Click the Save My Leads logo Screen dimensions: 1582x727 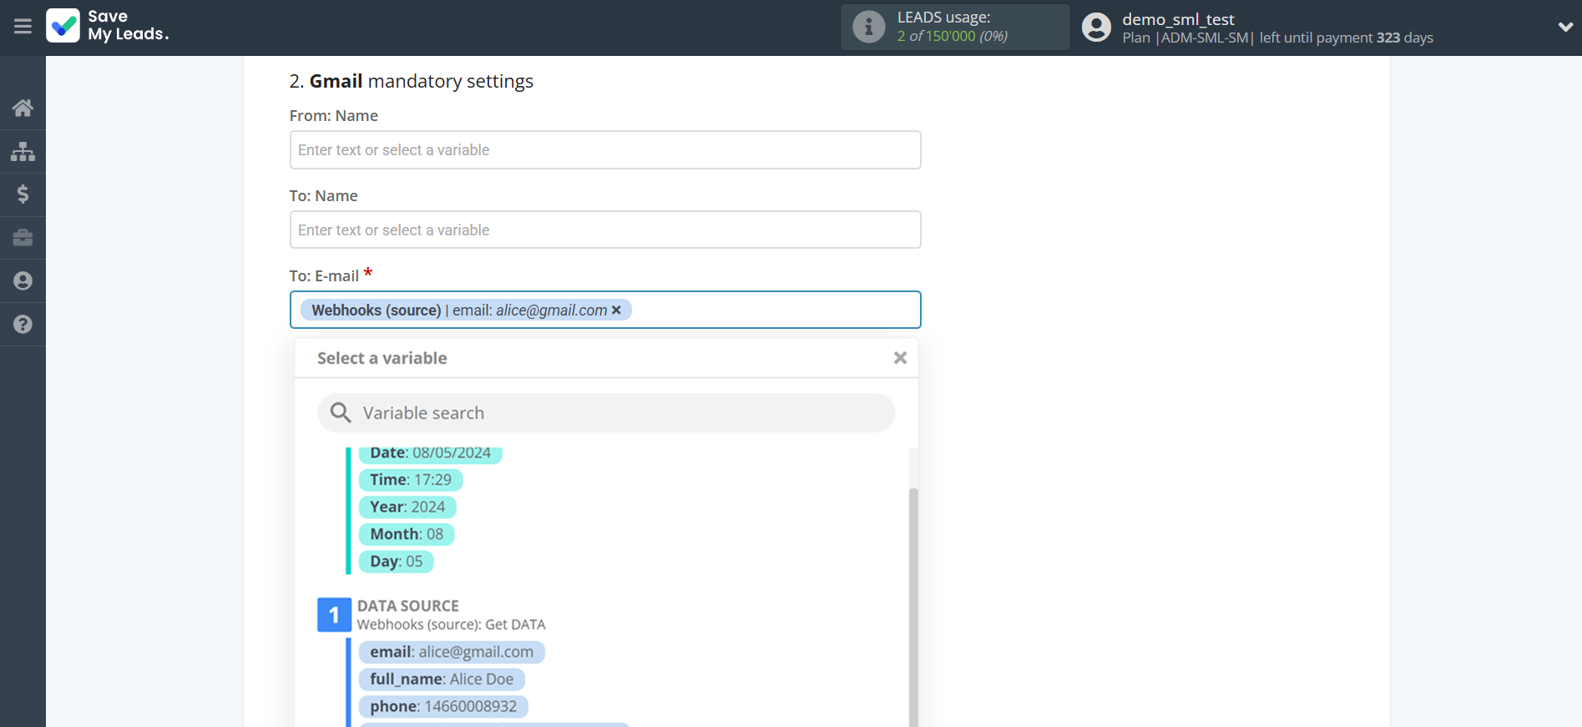pyautogui.click(x=108, y=26)
